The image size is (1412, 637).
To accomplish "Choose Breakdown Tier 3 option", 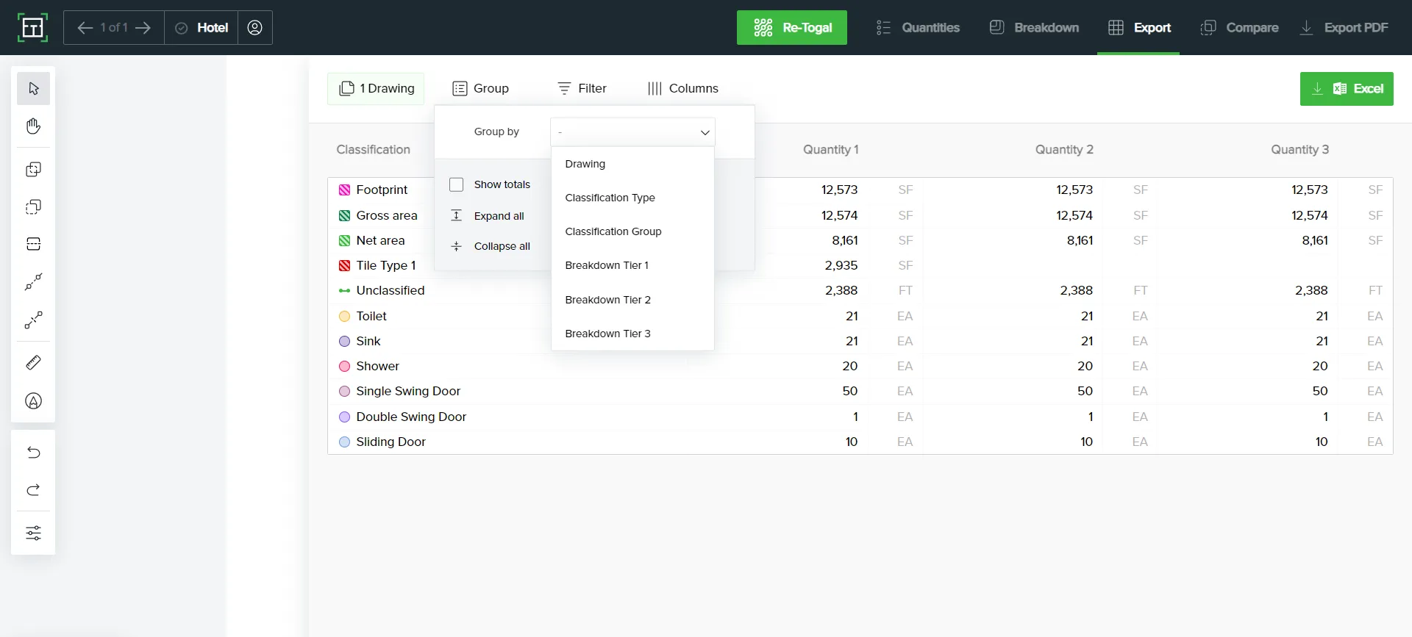I will [632, 334].
